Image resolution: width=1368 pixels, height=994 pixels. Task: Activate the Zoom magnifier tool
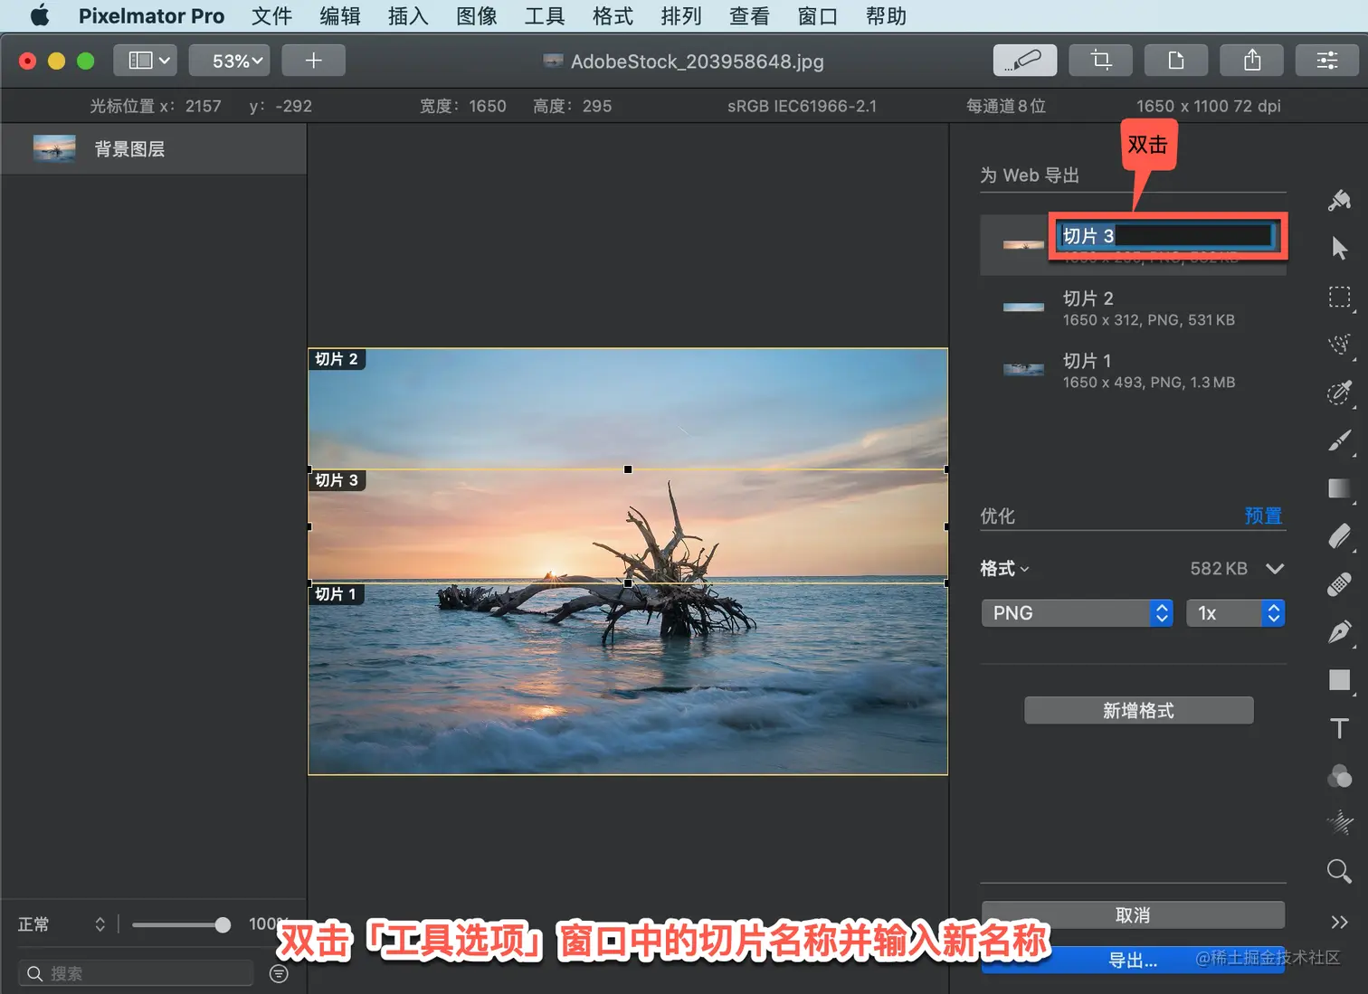(1339, 871)
